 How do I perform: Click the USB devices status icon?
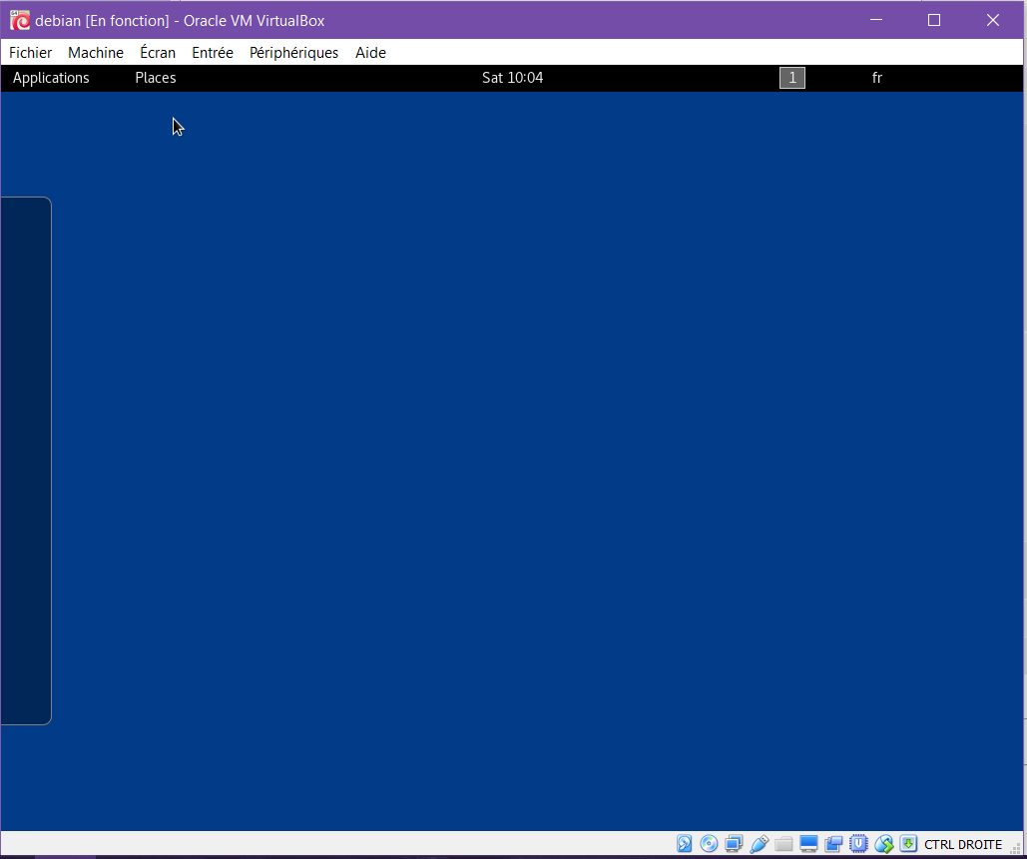tap(759, 844)
